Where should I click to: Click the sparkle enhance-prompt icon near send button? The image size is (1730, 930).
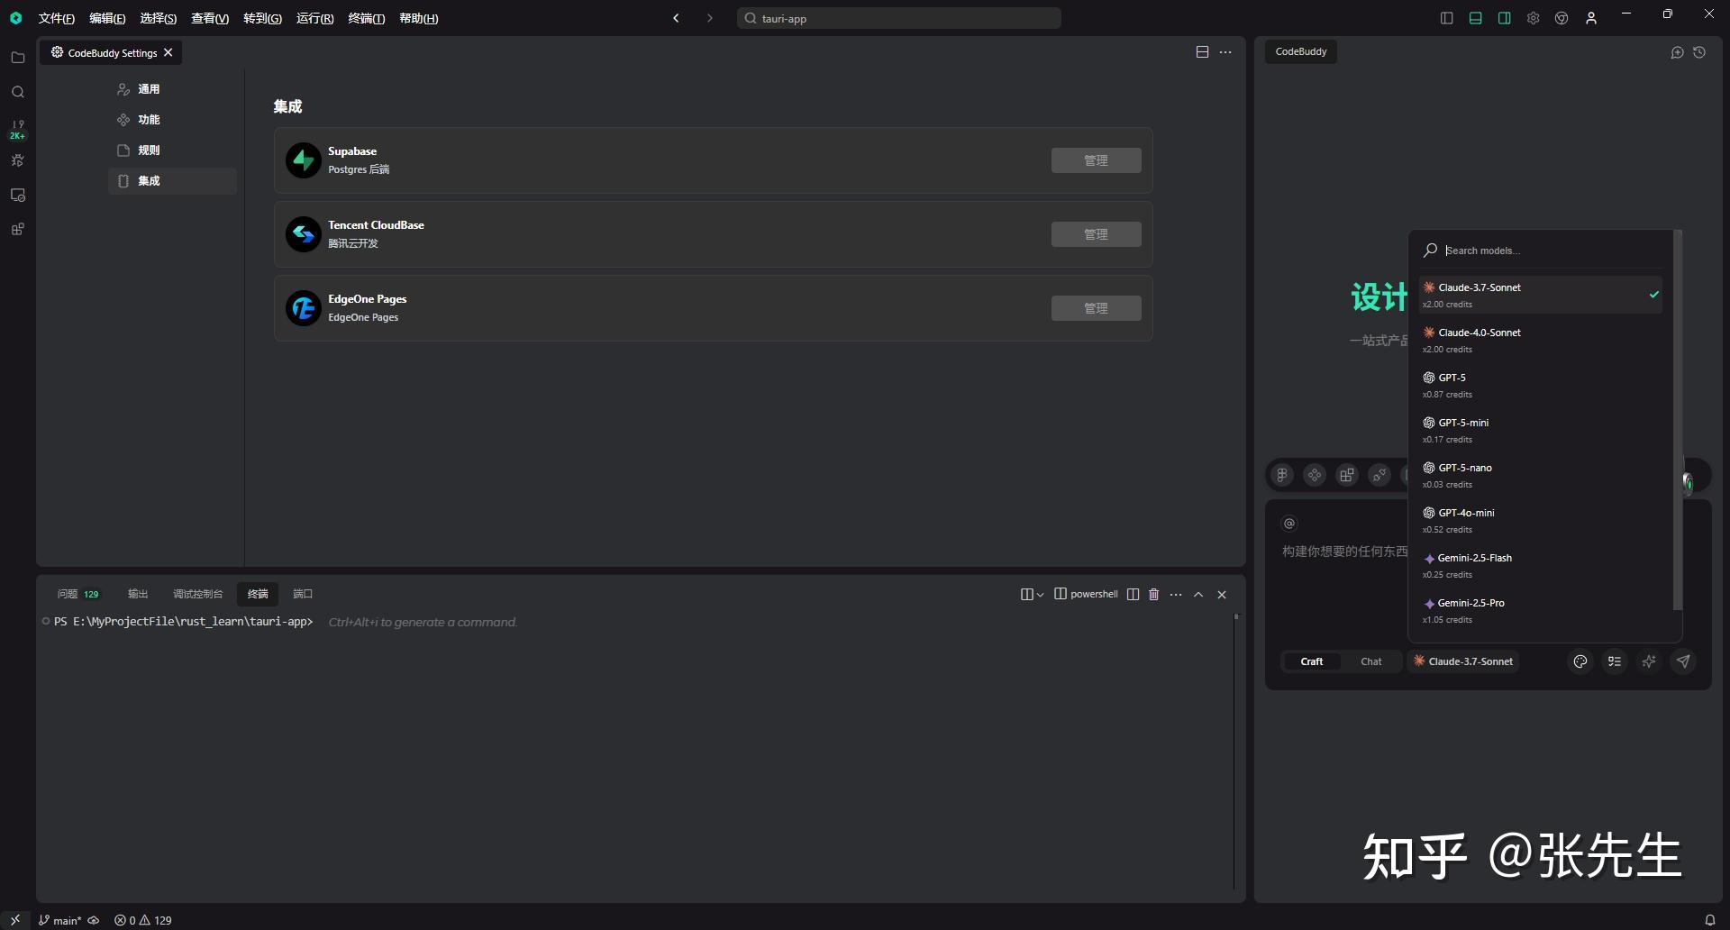tap(1649, 661)
